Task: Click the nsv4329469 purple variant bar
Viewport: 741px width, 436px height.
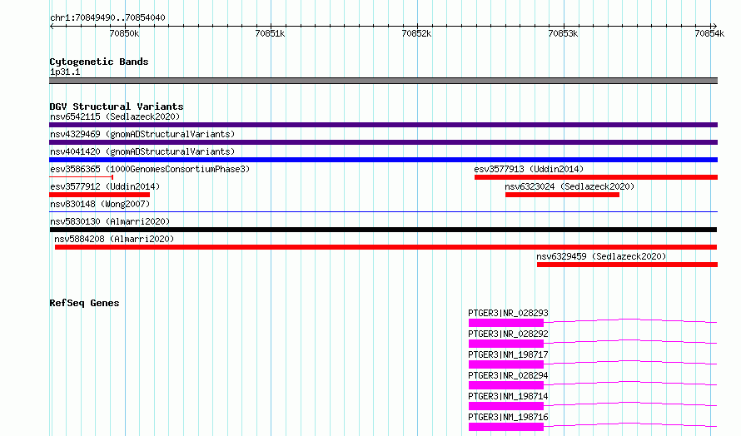Action: [x=383, y=142]
